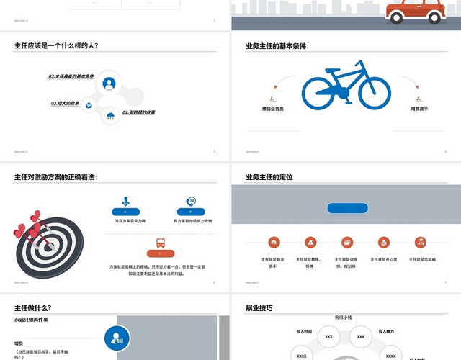The height and width of the screenshot is (360, 461).
Task: Click the envelope icon beside 02 label
Action: (x=89, y=105)
